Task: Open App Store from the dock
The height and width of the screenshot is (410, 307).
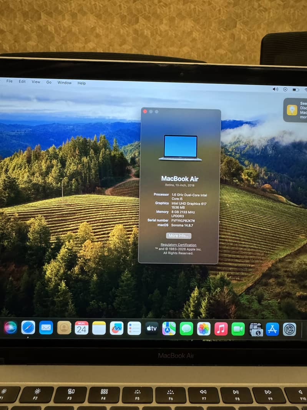Action: 272,329
